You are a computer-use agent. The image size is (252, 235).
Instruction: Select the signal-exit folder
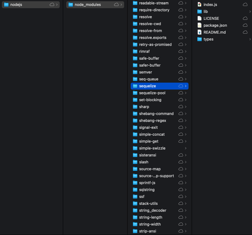pyautogui.click(x=160, y=128)
